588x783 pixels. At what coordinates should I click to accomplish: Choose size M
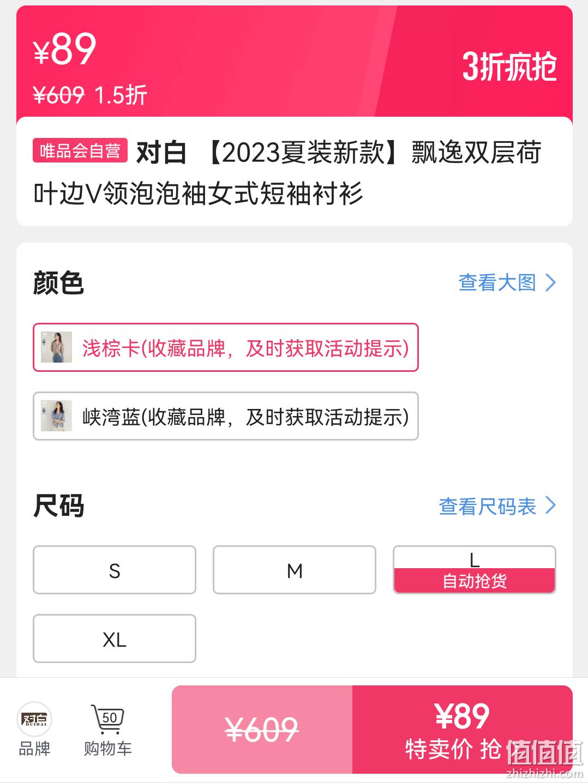pyautogui.click(x=295, y=570)
